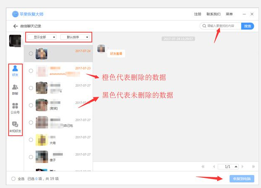Jump to the last page icon
The height and width of the screenshot is (188, 261).
point(253,167)
